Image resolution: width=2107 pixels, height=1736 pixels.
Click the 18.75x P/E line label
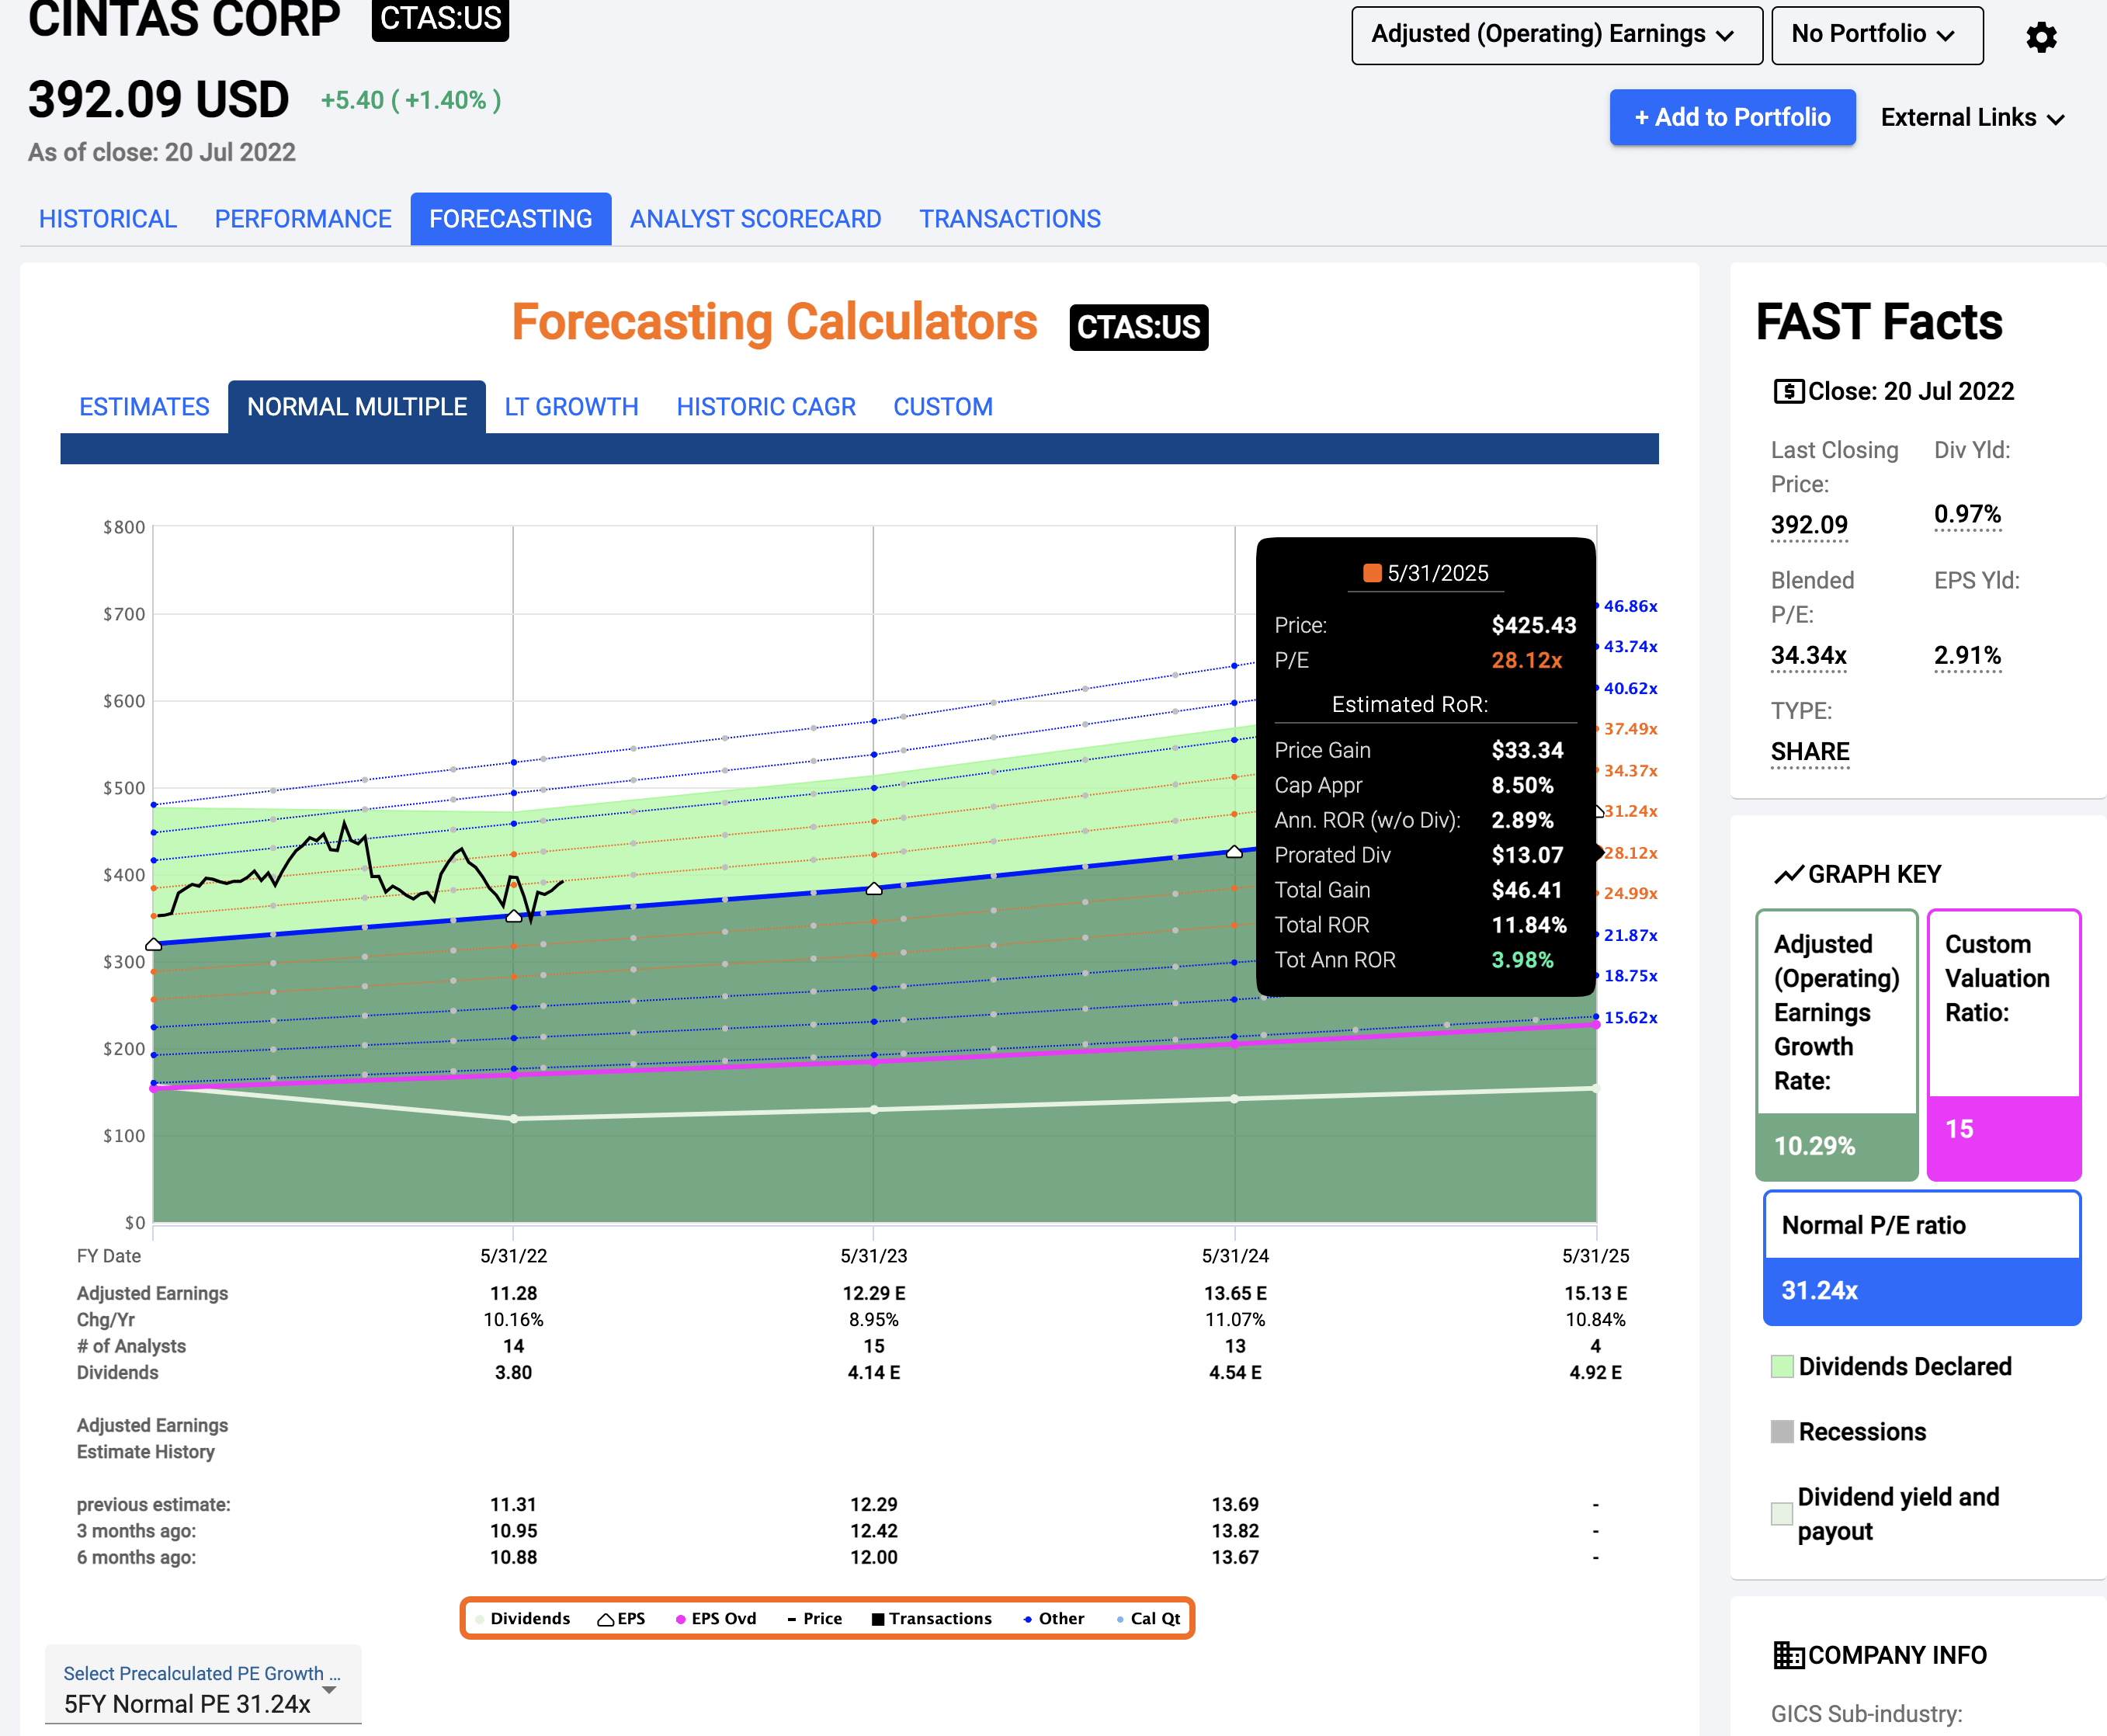(x=1630, y=976)
